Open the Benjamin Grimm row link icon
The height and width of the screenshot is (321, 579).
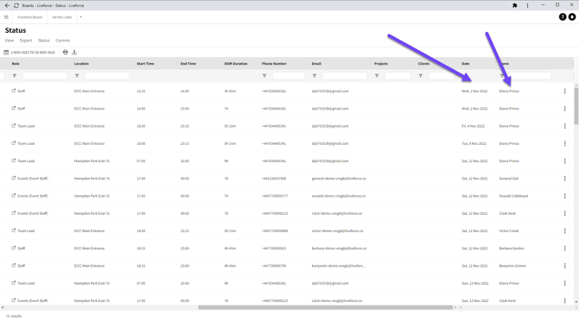tap(14, 266)
